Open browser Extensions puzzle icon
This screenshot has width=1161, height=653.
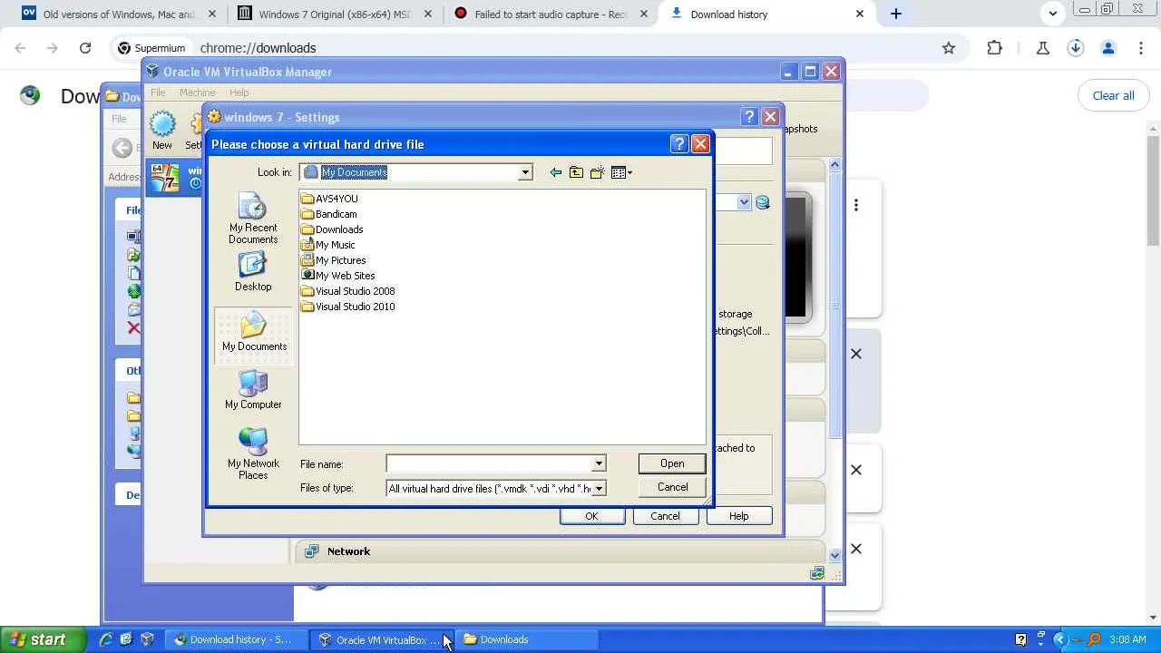coord(995,48)
